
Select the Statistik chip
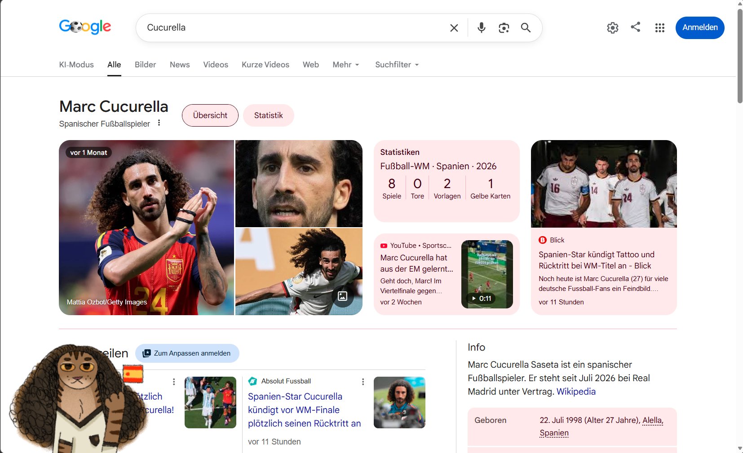tap(268, 115)
